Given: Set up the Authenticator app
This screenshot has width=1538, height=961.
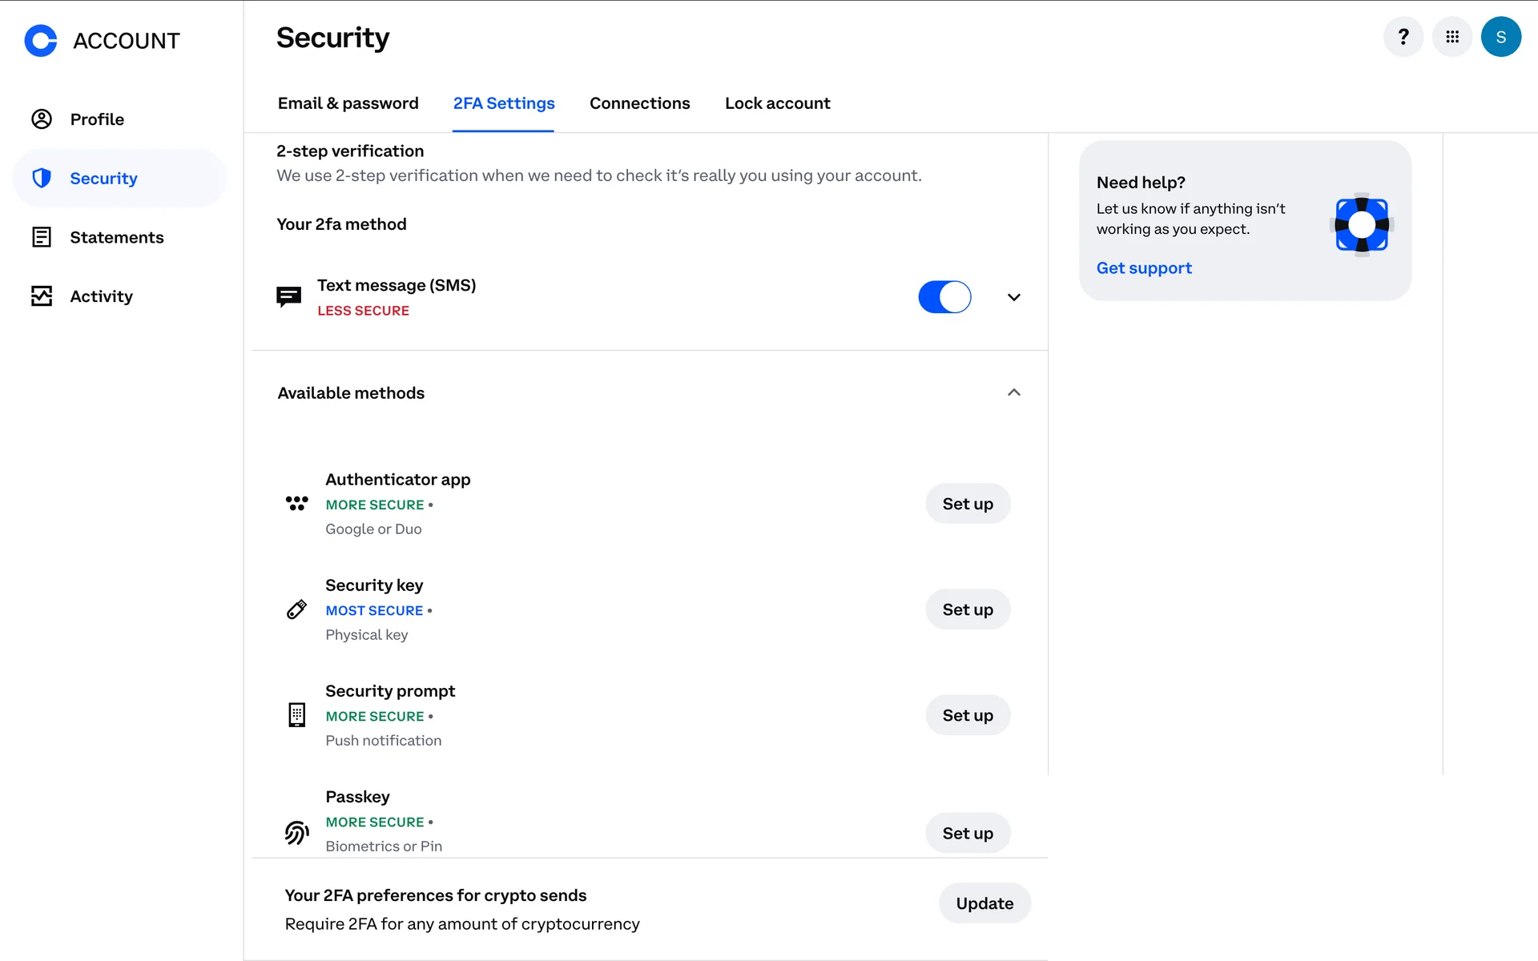Looking at the screenshot, I should 967,504.
